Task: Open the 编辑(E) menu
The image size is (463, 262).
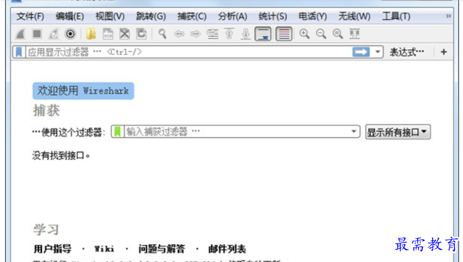Action: (70, 16)
